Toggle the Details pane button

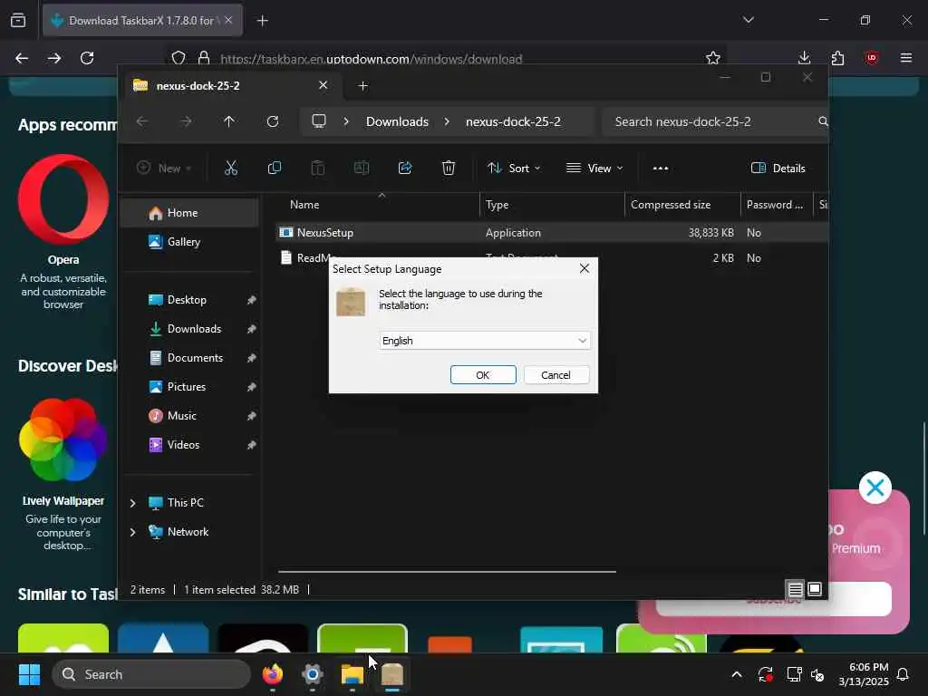pos(778,168)
